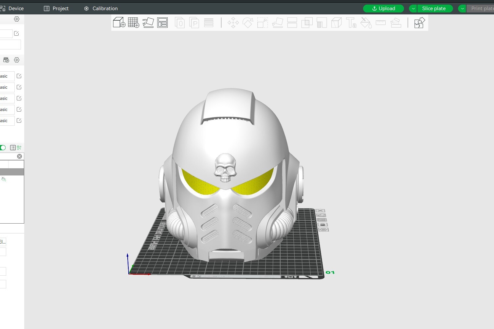Use the Lay on face tool
The height and width of the screenshot is (329, 494).
(x=277, y=23)
